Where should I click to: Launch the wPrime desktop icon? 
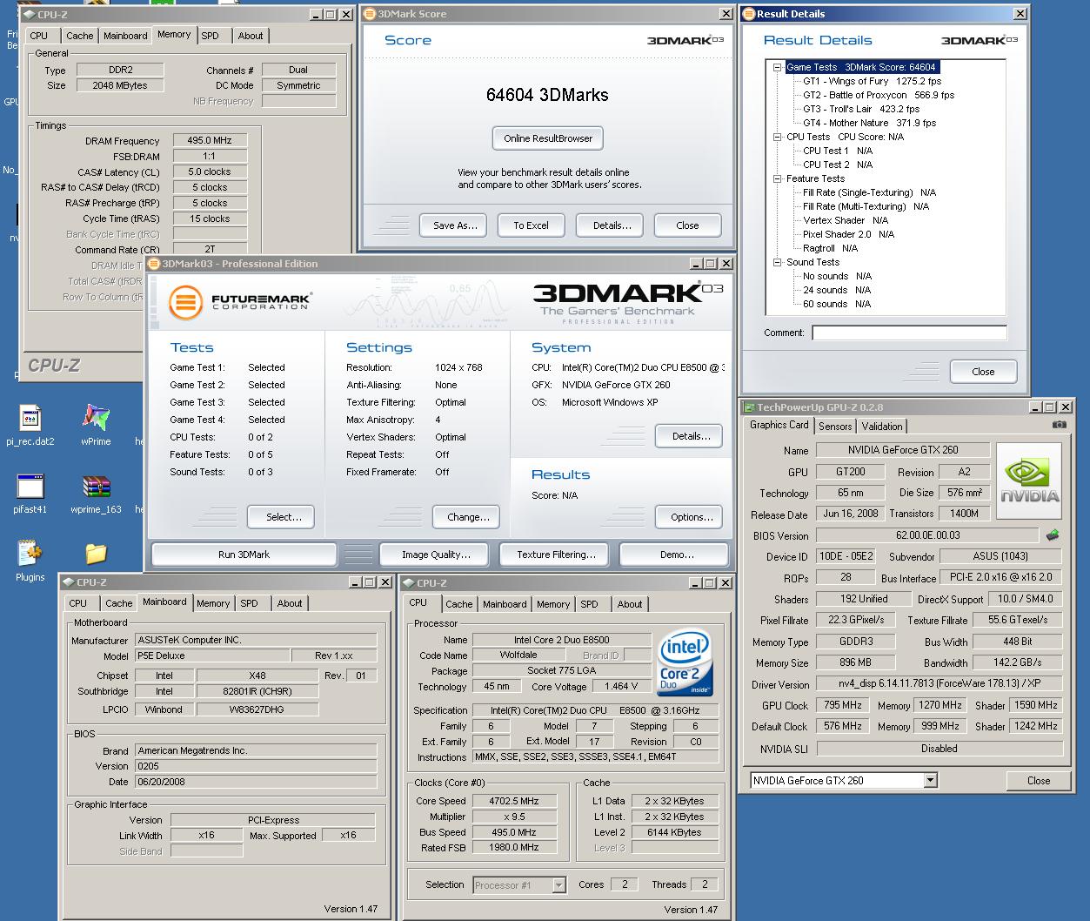96,419
